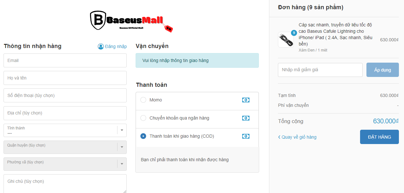The width and height of the screenshot is (404, 193).
Task: Focus the Email input field
Action: pyautogui.click(x=65, y=60)
